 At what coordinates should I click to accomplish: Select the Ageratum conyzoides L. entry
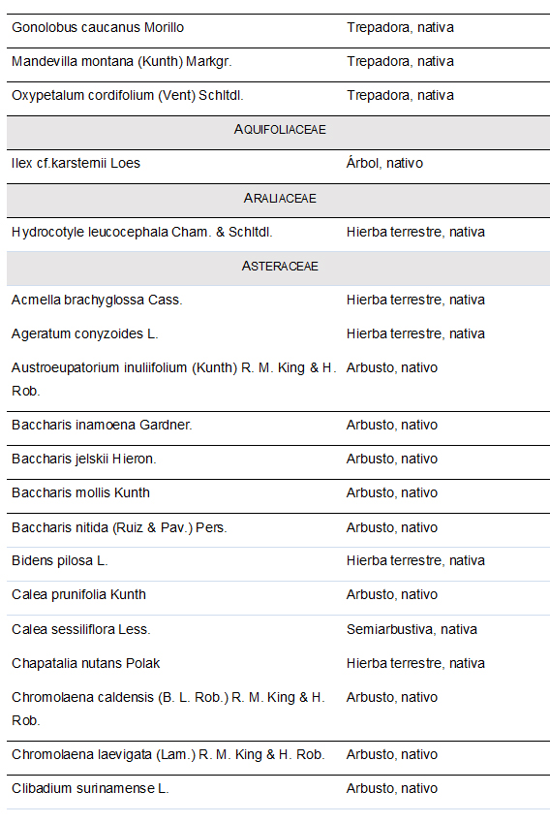(85, 334)
